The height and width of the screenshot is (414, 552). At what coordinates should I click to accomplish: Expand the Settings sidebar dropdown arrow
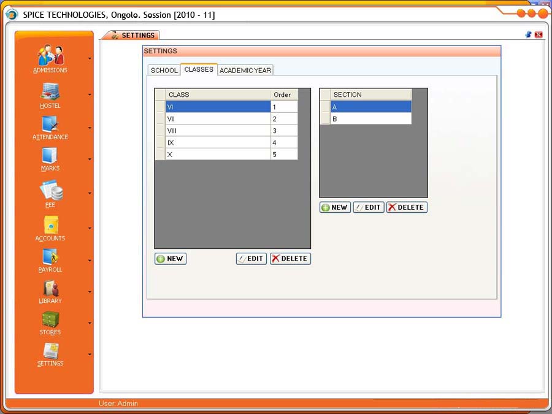click(x=90, y=355)
